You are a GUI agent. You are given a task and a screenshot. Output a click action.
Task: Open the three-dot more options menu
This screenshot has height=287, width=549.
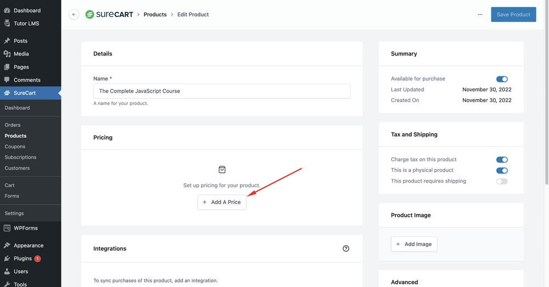pyautogui.click(x=480, y=15)
